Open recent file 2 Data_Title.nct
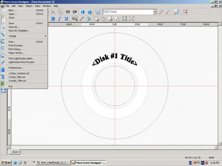The image size is (222, 166). [x=26, y=77]
